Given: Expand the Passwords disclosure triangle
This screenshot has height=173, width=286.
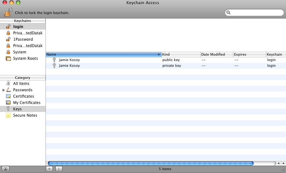Looking at the screenshot, I should click(4, 90).
